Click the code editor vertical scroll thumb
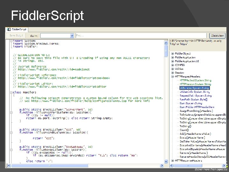This screenshot has width=229, height=172. pyautogui.click(x=166, y=51)
